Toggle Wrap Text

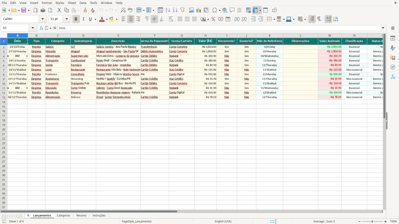click(171, 19)
